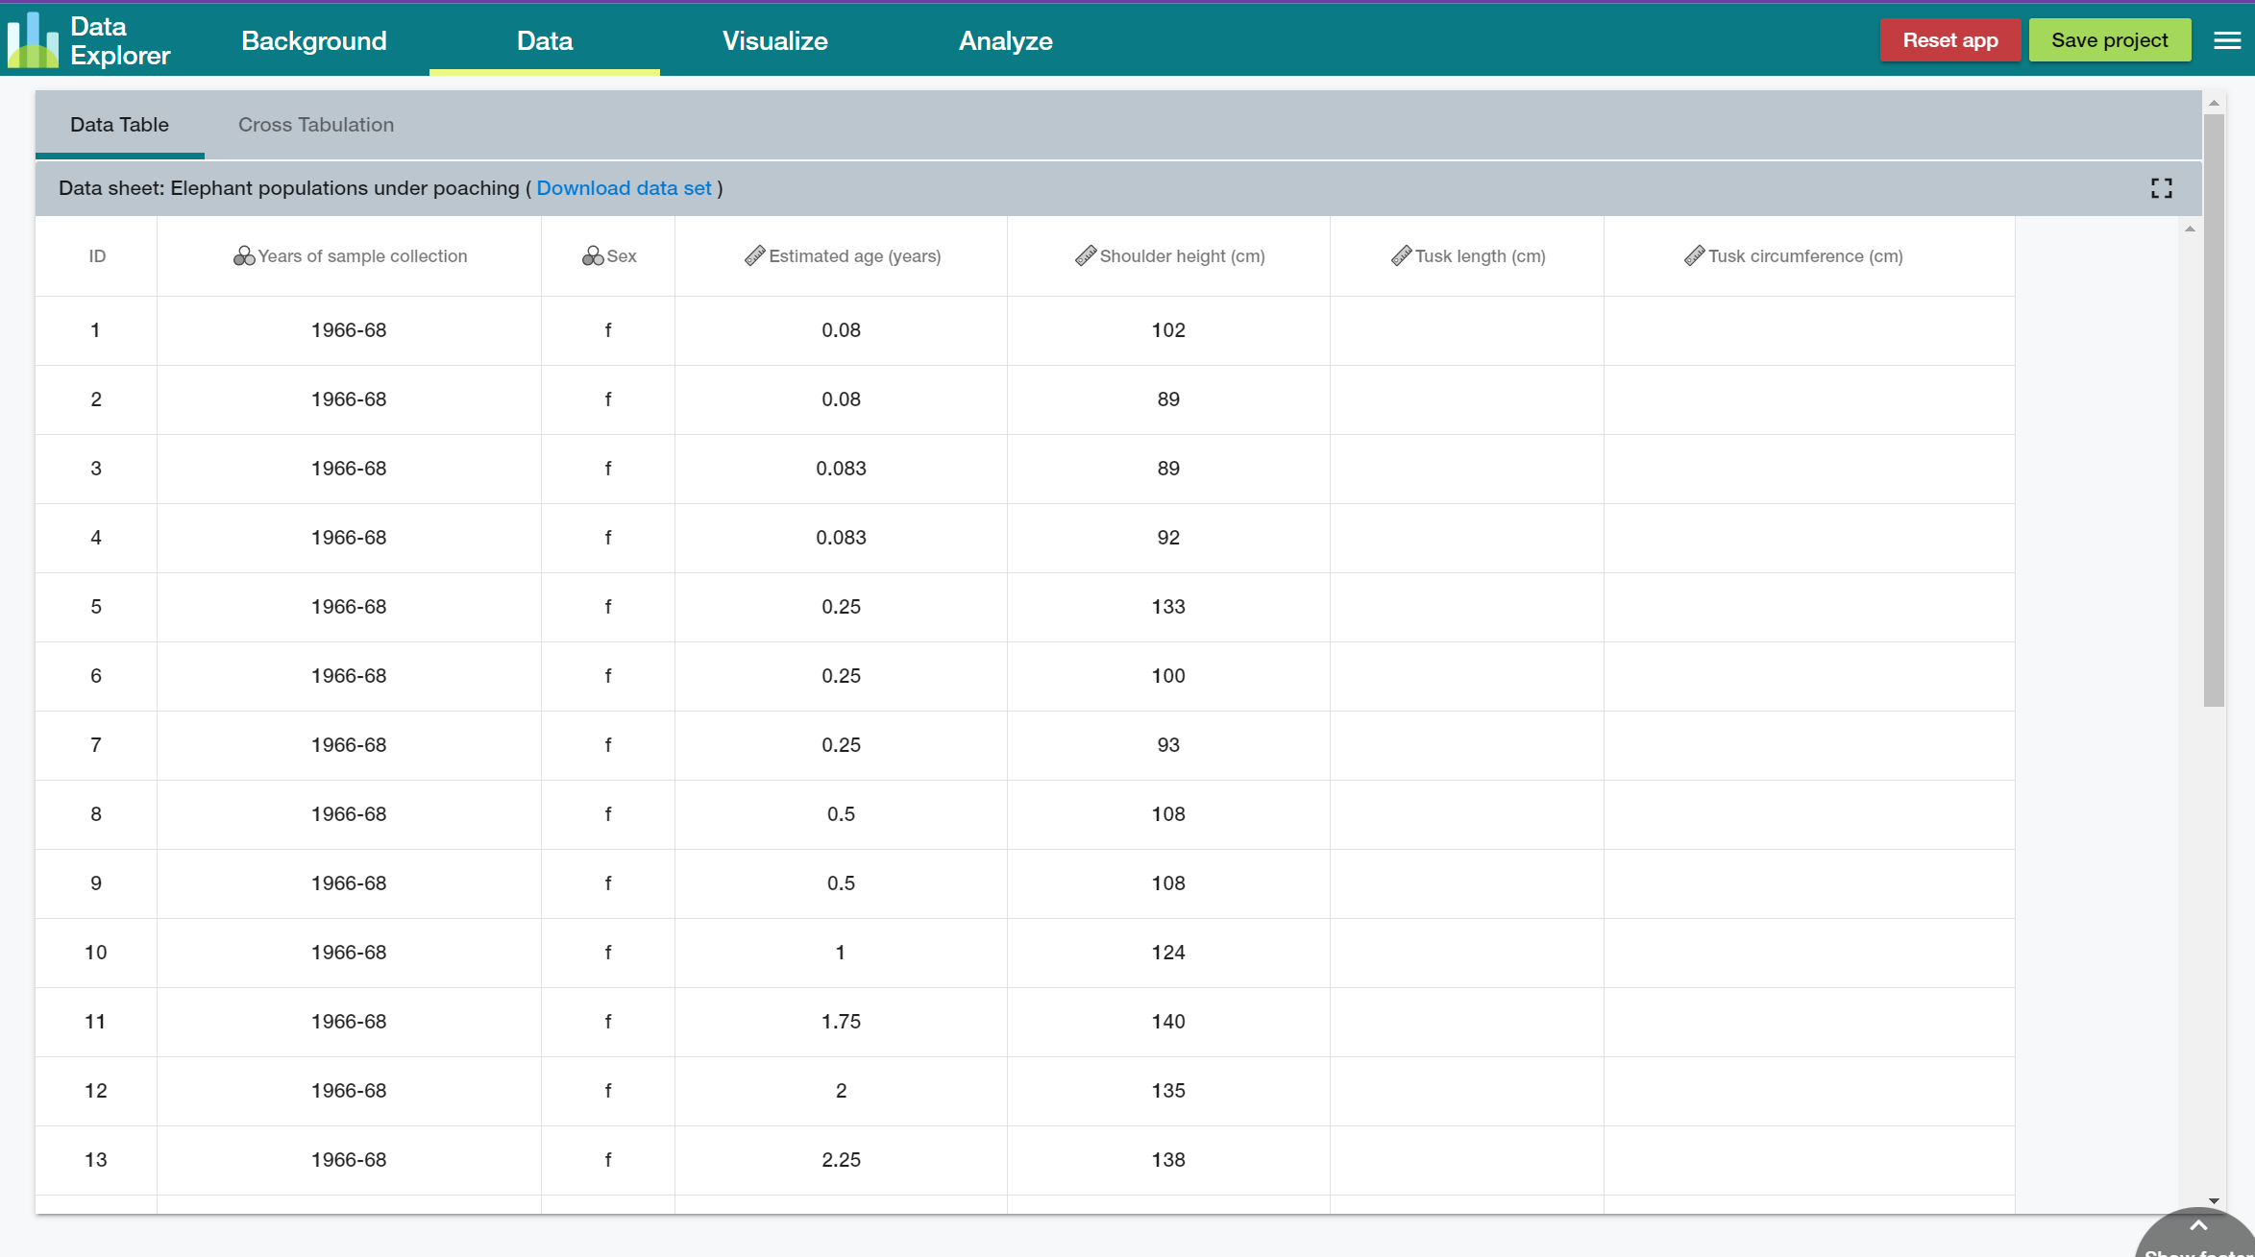
Task: Click the ID column header
Action: pos(97,256)
